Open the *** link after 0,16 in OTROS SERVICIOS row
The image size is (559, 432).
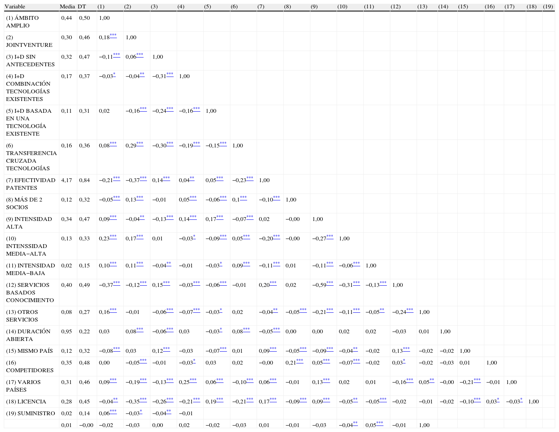pos(113,310)
